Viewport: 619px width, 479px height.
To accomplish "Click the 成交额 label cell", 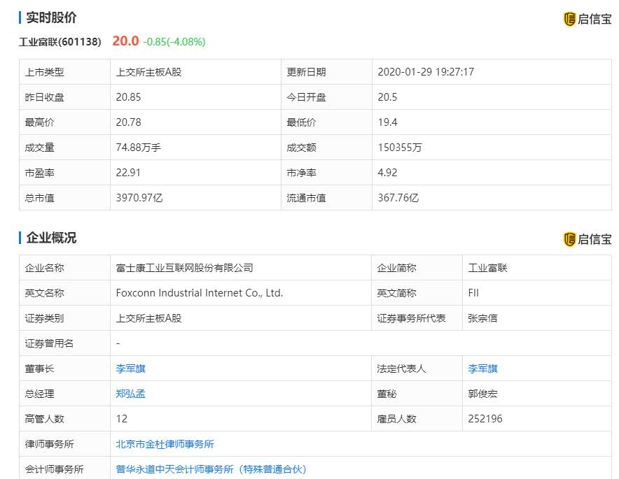I will (x=326, y=148).
